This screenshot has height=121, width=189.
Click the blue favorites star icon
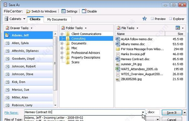pyautogui.click(x=144, y=19)
